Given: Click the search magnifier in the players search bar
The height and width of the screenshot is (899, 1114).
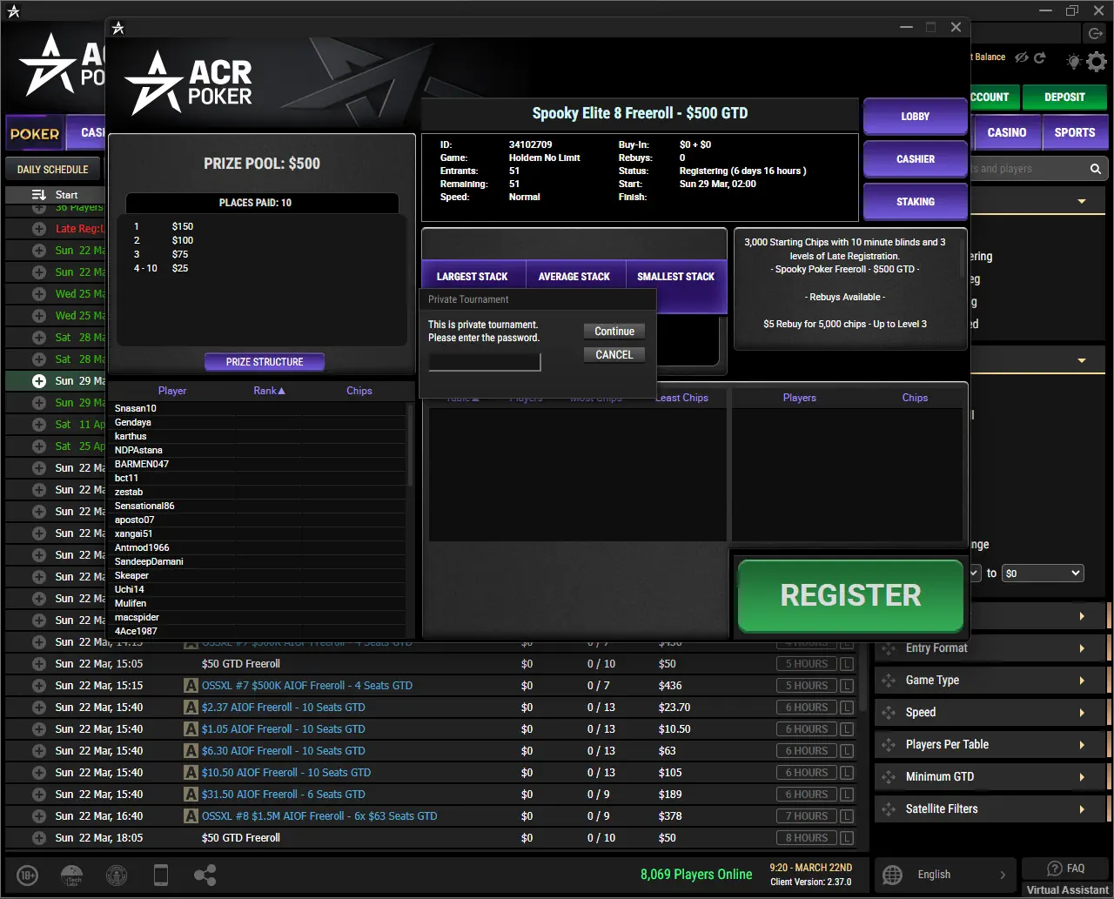Looking at the screenshot, I should coord(1095,168).
